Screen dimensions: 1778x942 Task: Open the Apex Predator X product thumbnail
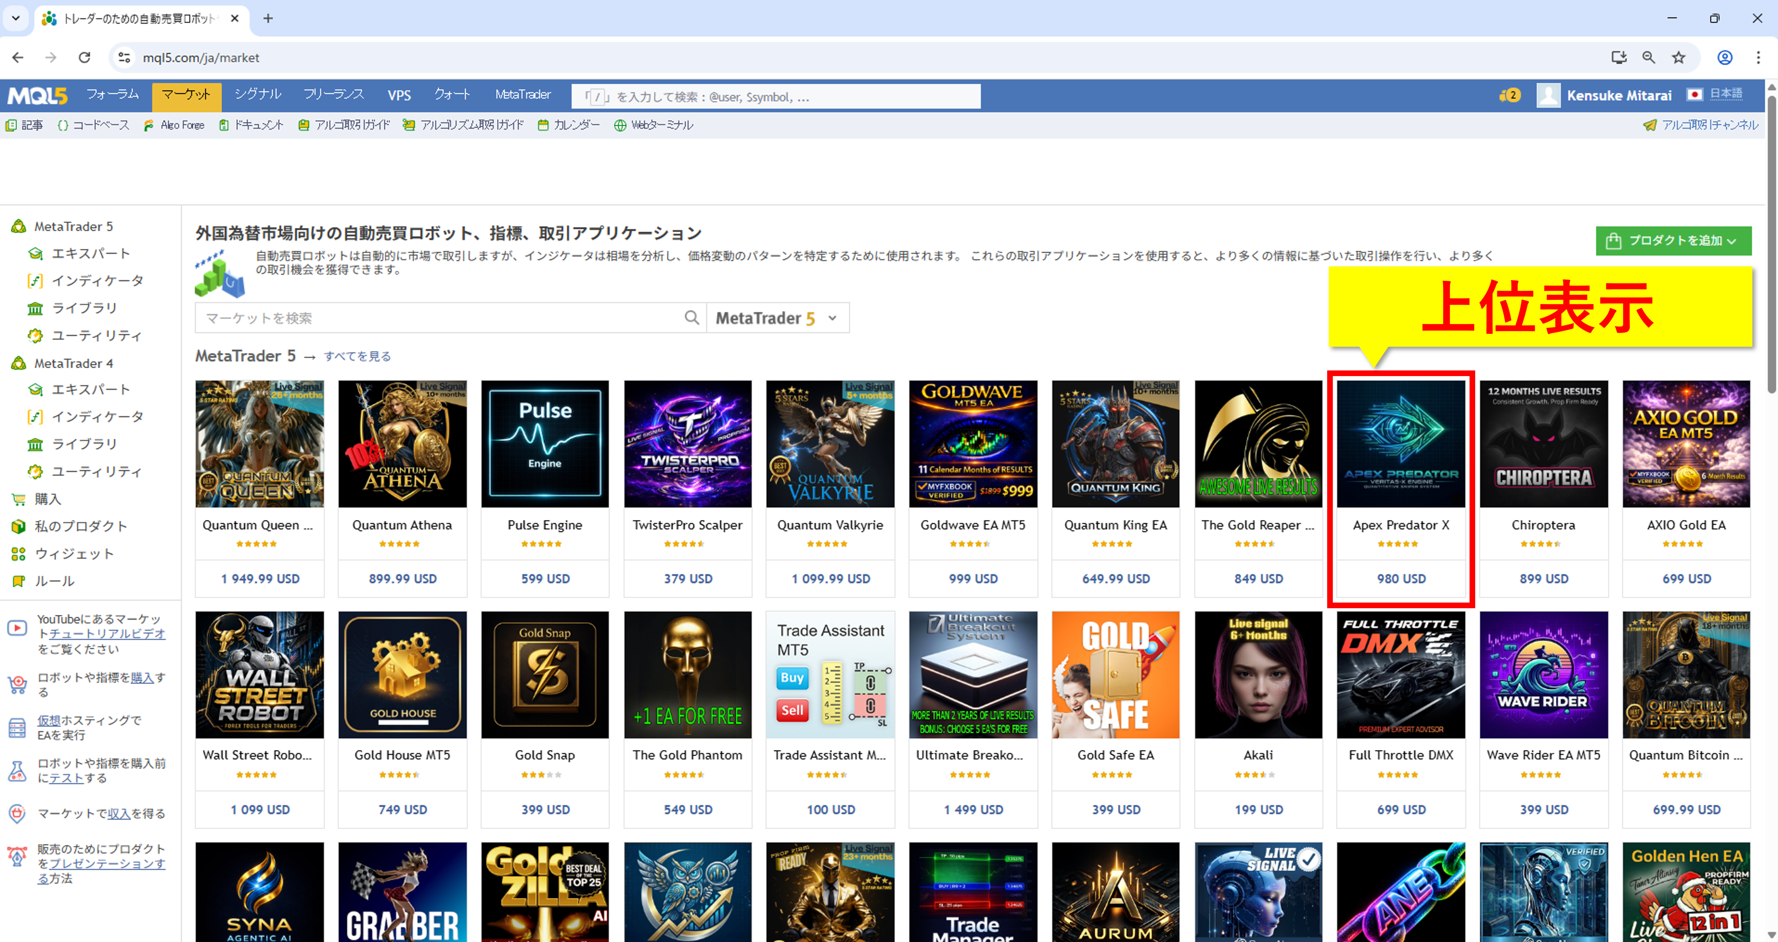point(1401,444)
